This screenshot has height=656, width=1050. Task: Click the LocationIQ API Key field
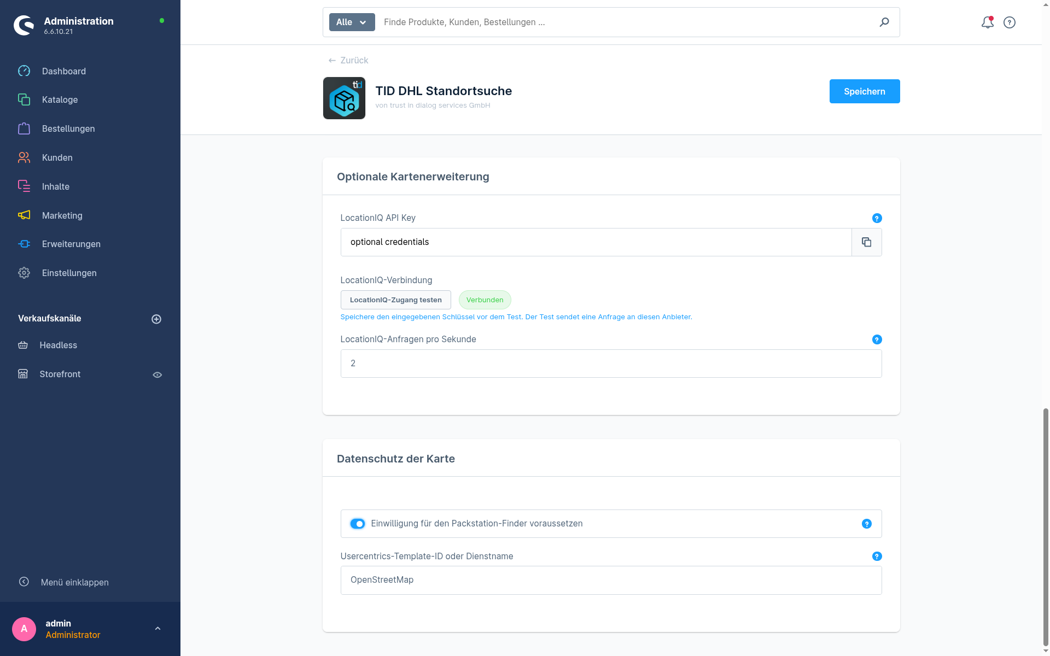click(x=596, y=242)
